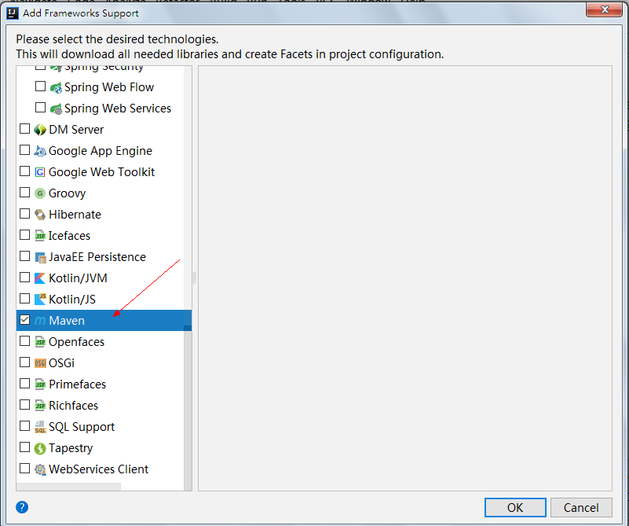Tick the JavaEE Persistence checkbox
Screen dimensions: 629x526
pyautogui.click(x=25, y=256)
